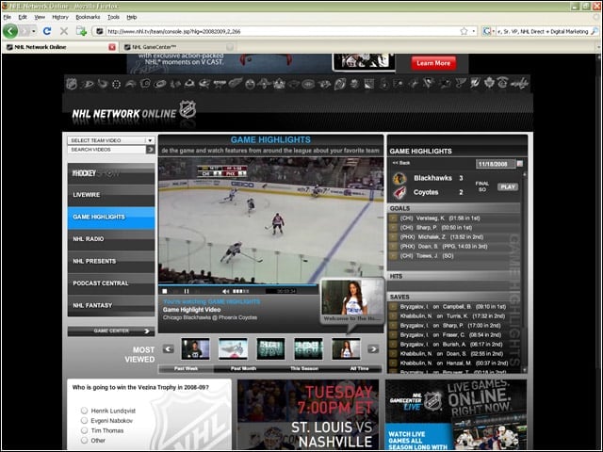The image size is (603, 452).
Task: Play the Toews, J. shootout goal icon
Action: (393, 256)
